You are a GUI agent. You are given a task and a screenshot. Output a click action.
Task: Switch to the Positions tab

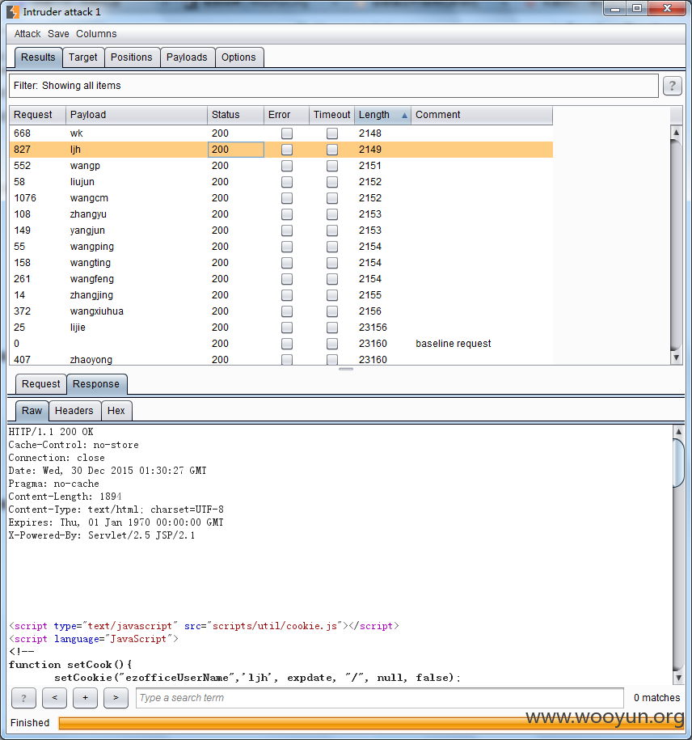pyautogui.click(x=132, y=57)
